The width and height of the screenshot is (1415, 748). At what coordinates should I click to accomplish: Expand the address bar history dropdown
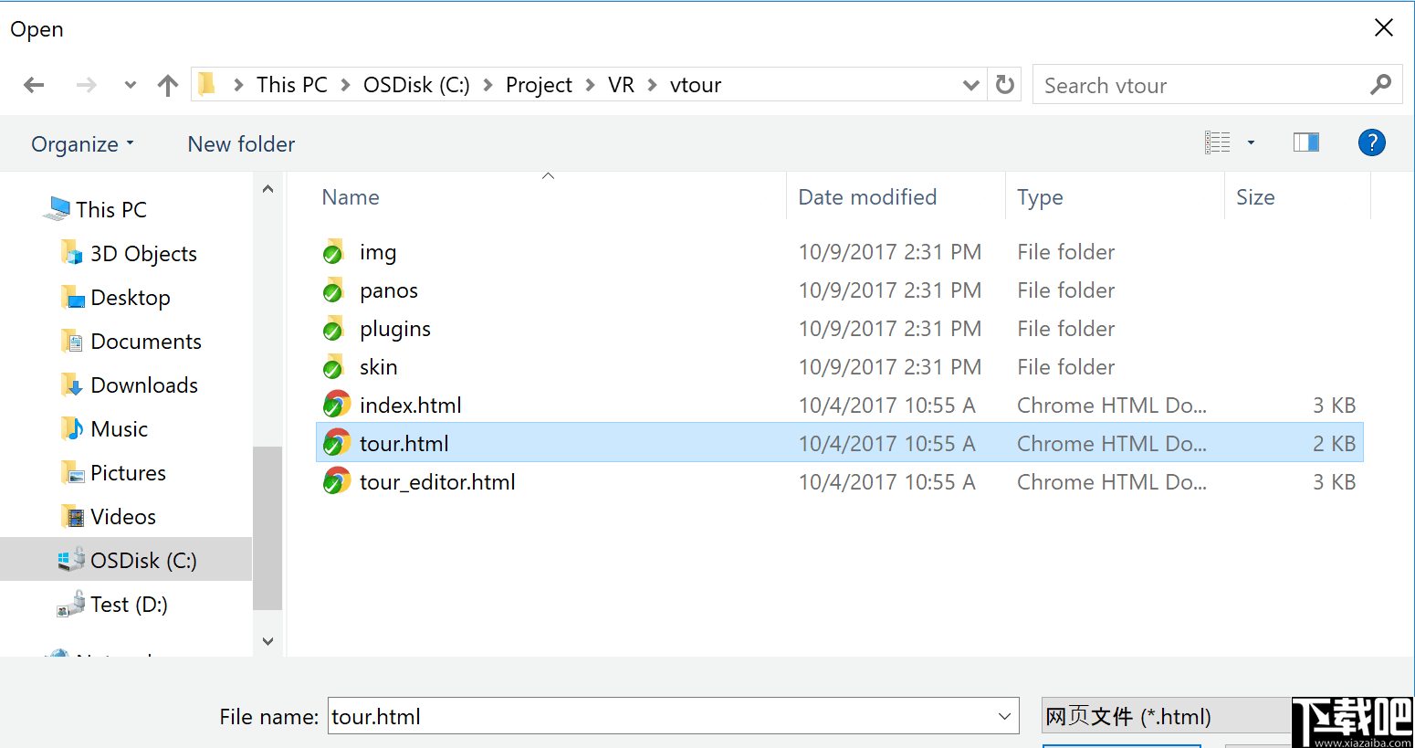pos(970,85)
